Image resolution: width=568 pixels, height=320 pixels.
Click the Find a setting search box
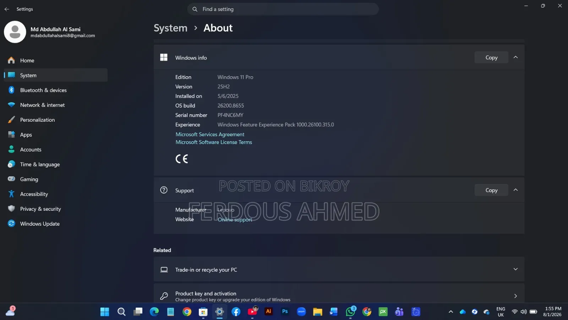pos(283,9)
